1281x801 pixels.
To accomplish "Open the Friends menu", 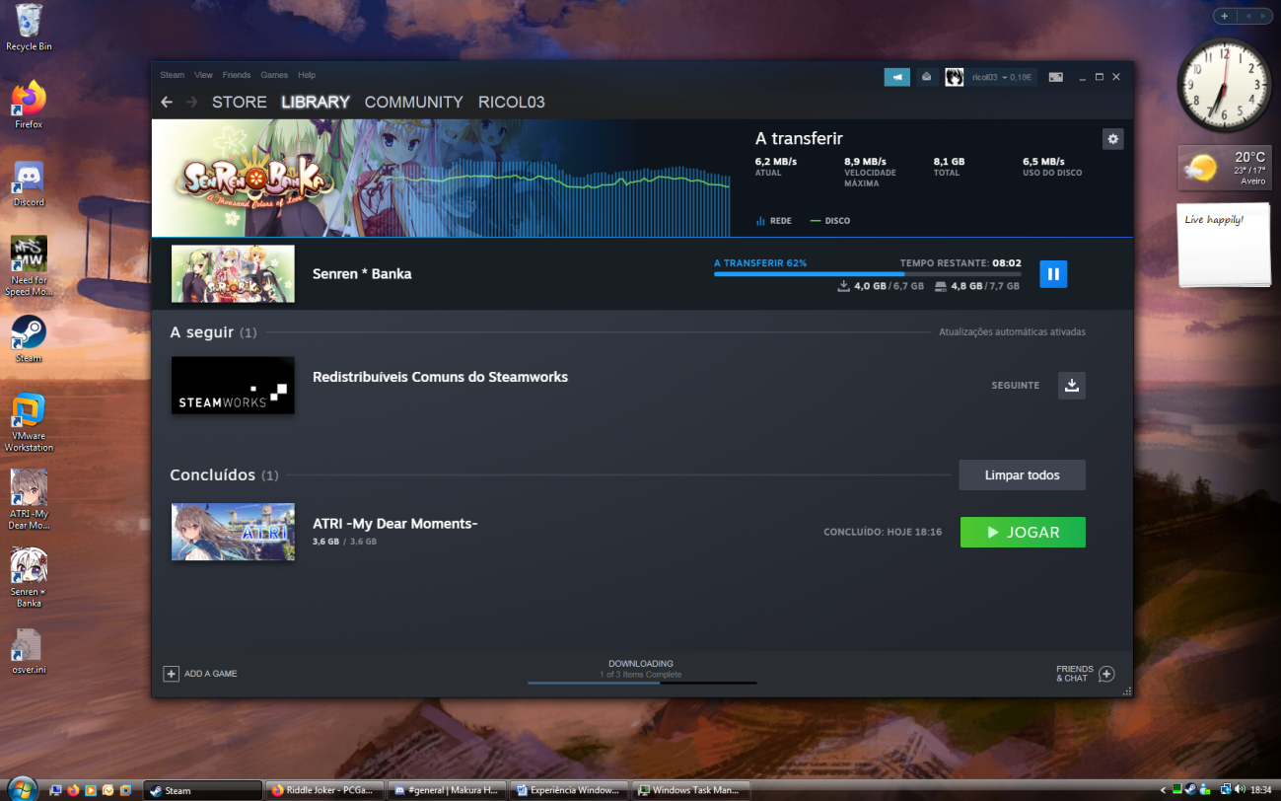I will (237, 75).
